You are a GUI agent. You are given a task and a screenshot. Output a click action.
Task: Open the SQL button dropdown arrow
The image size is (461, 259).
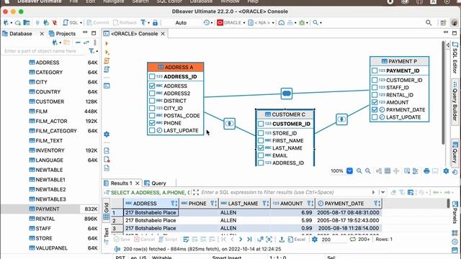click(x=81, y=22)
